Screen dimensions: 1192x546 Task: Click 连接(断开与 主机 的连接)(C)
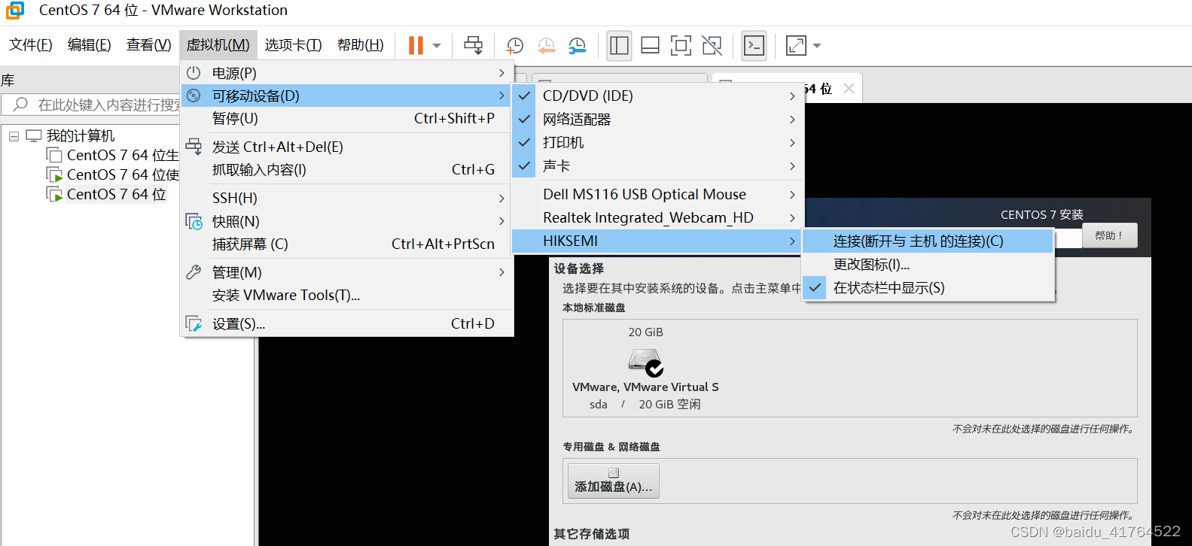pos(928,241)
